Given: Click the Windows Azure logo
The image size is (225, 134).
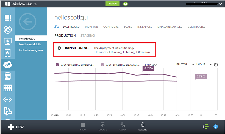Looking at the screenshot, I should 21,4.
